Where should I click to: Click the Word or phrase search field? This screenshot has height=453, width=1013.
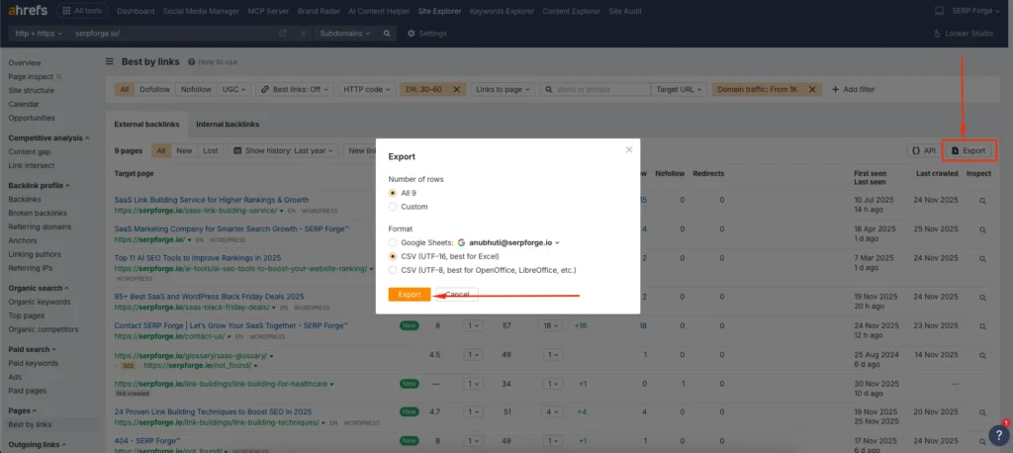599,89
